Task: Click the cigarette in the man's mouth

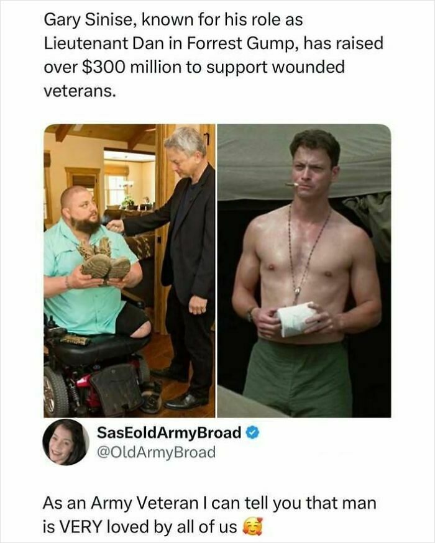Action: (x=292, y=185)
